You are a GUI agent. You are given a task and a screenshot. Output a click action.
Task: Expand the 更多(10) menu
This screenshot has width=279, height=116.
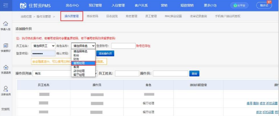(x=210, y=5)
